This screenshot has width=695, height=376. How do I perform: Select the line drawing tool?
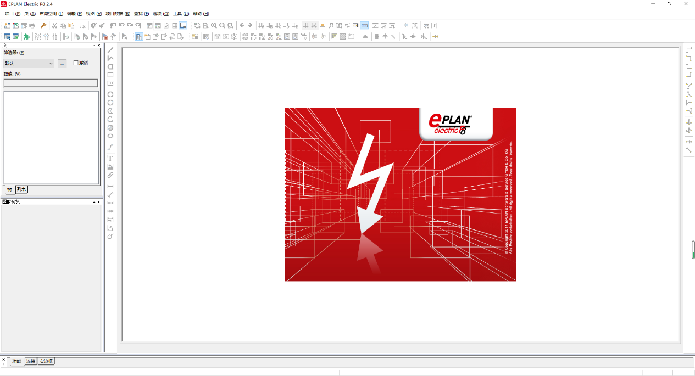tap(110, 50)
